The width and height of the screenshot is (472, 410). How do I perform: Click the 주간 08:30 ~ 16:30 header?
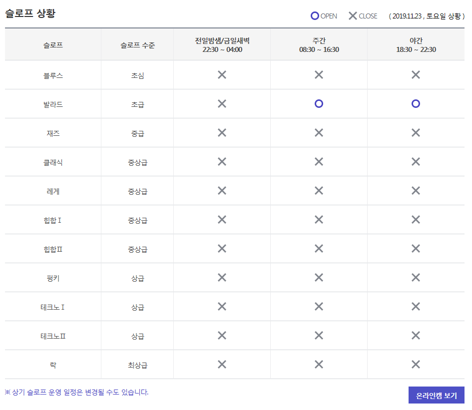319,45
